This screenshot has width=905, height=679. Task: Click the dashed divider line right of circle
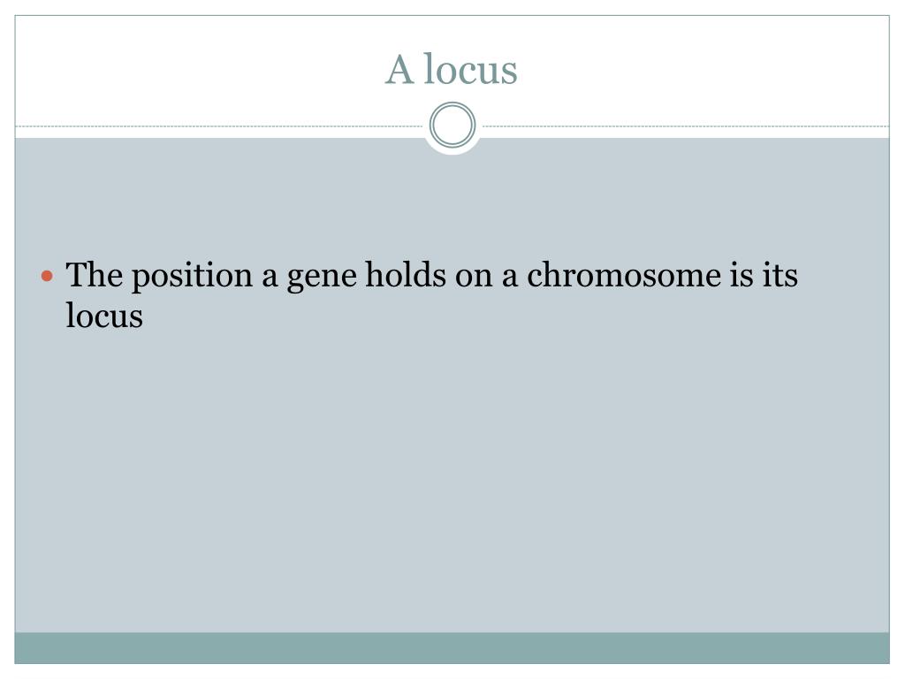[x=686, y=126]
